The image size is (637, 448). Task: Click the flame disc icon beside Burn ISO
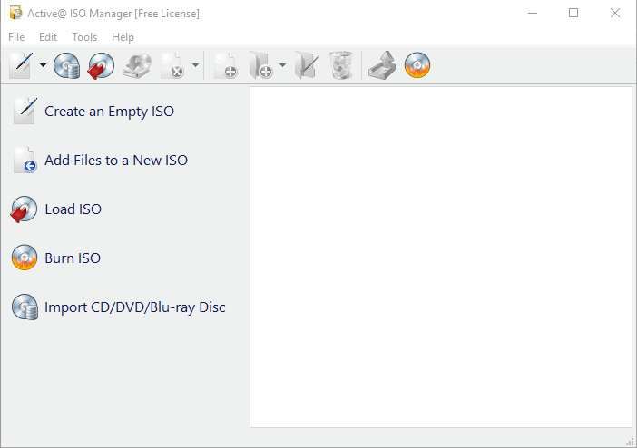coord(24,258)
